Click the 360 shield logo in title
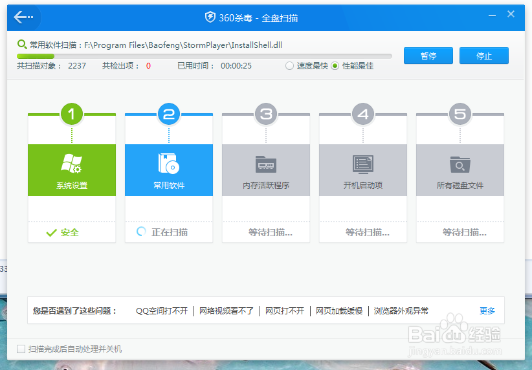The height and width of the screenshot is (370, 532). coord(210,17)
